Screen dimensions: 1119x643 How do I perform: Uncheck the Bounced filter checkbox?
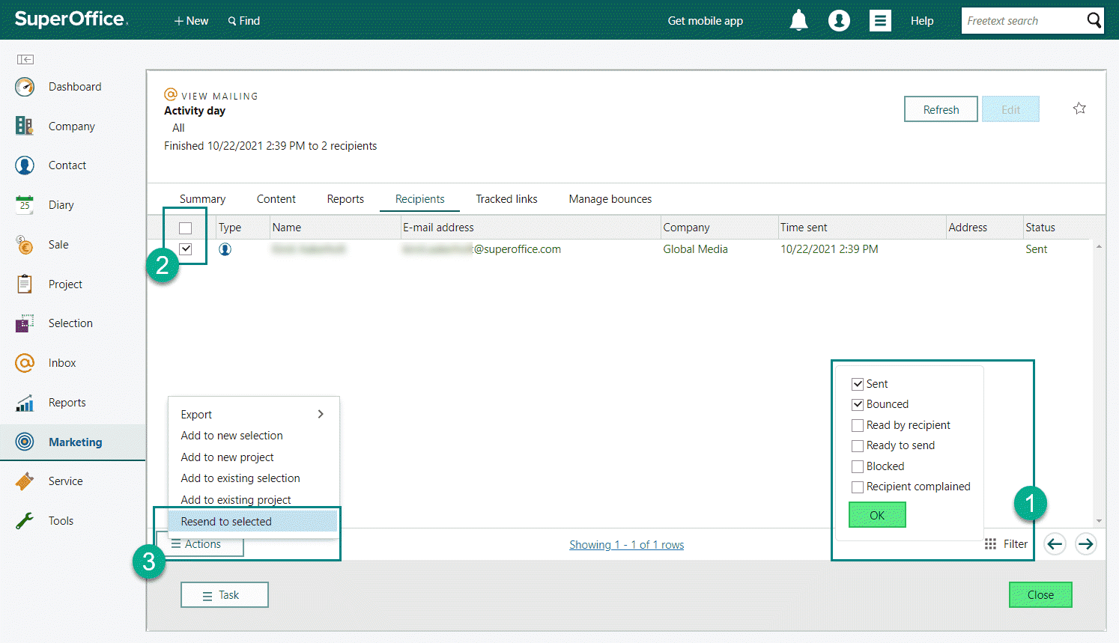click(858, 404)
